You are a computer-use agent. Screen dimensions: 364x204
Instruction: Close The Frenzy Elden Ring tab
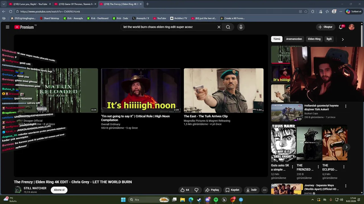click(x=140, y=4)
